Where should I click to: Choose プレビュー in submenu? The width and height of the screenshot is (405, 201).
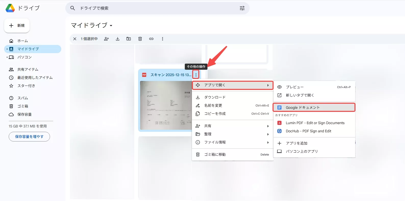click(x=314, y=87)
